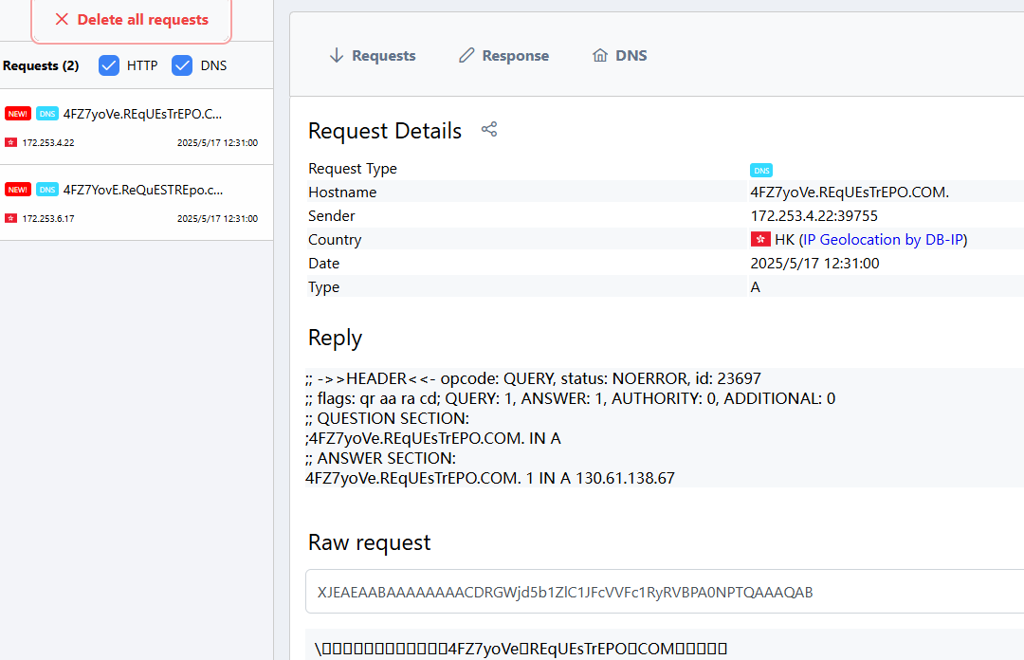Open the Requests tab
1024x660 pixels.
point(372,56)
